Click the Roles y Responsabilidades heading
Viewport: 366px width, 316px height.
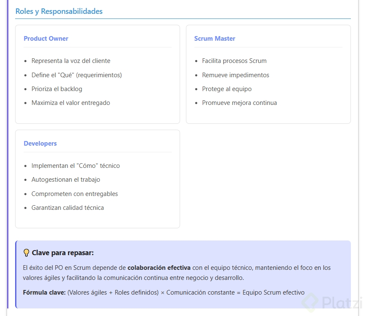point(59,11)
